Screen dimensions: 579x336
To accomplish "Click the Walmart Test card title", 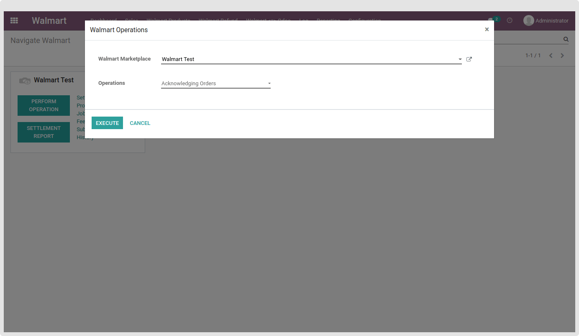I will click(x=54, y=80).
